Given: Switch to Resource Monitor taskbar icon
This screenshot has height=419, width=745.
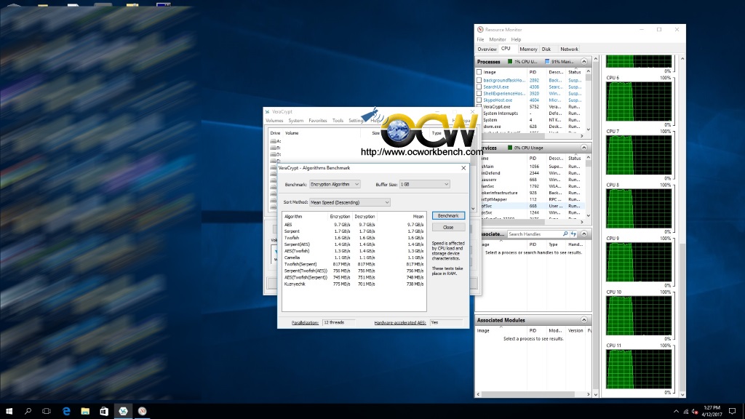Looking at the screenshot, I should point(142,411).
